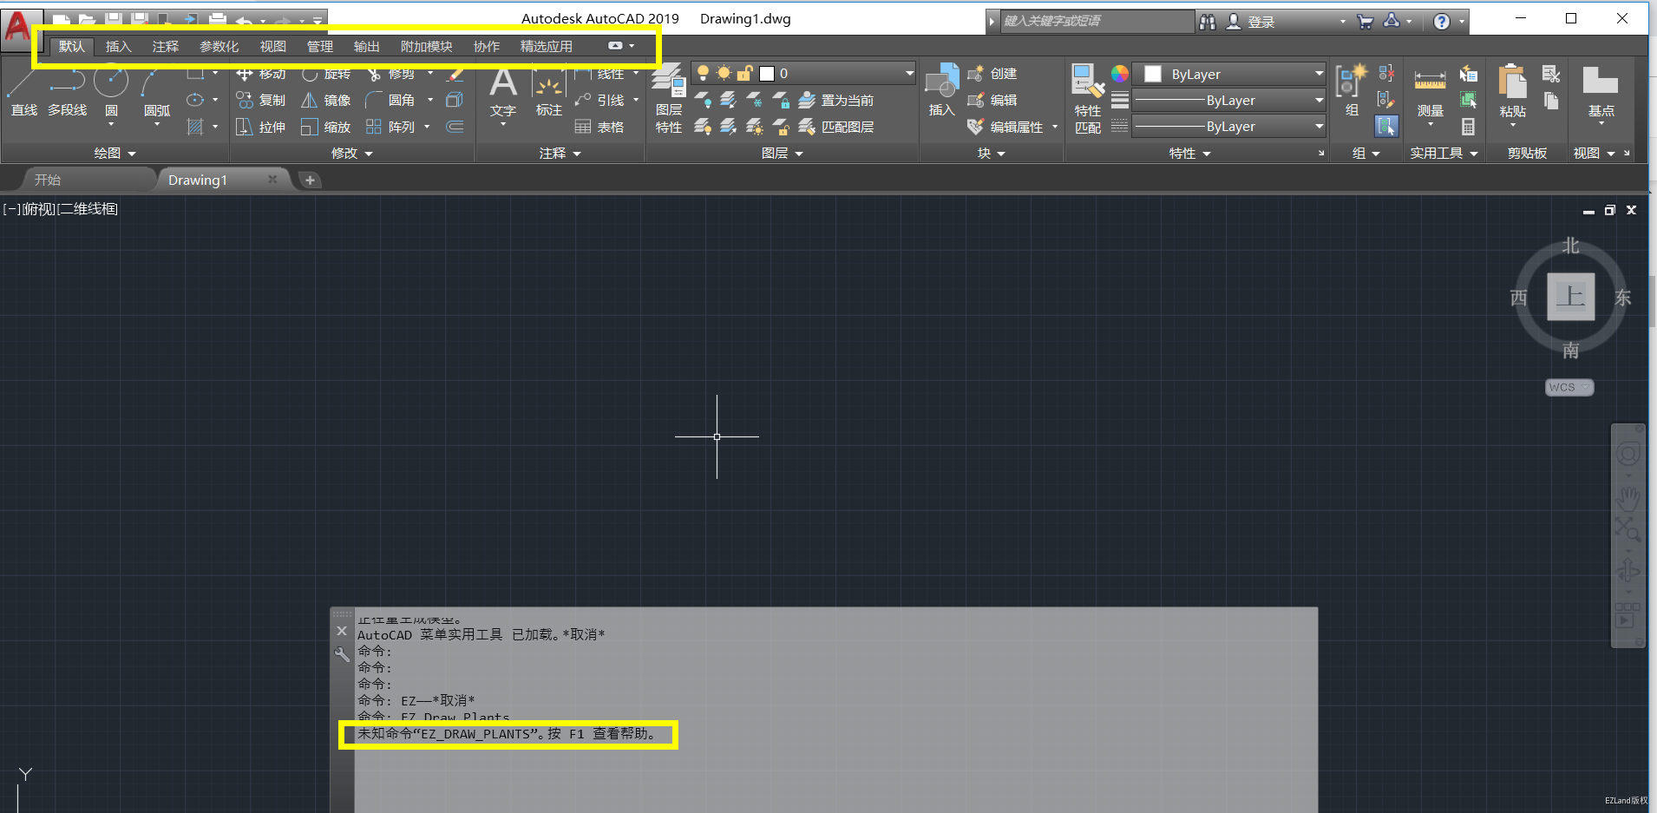Expand the 修改 panel
This screenshot has width=1657, height=813.
[x=352, y=154]
